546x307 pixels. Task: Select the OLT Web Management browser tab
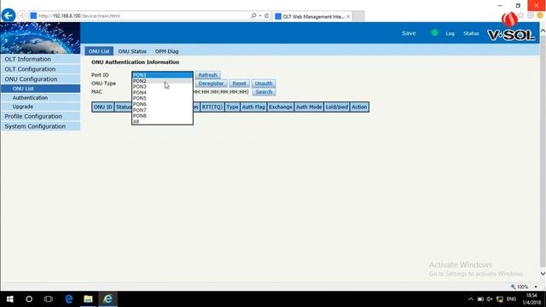click(x=312, y=16)
